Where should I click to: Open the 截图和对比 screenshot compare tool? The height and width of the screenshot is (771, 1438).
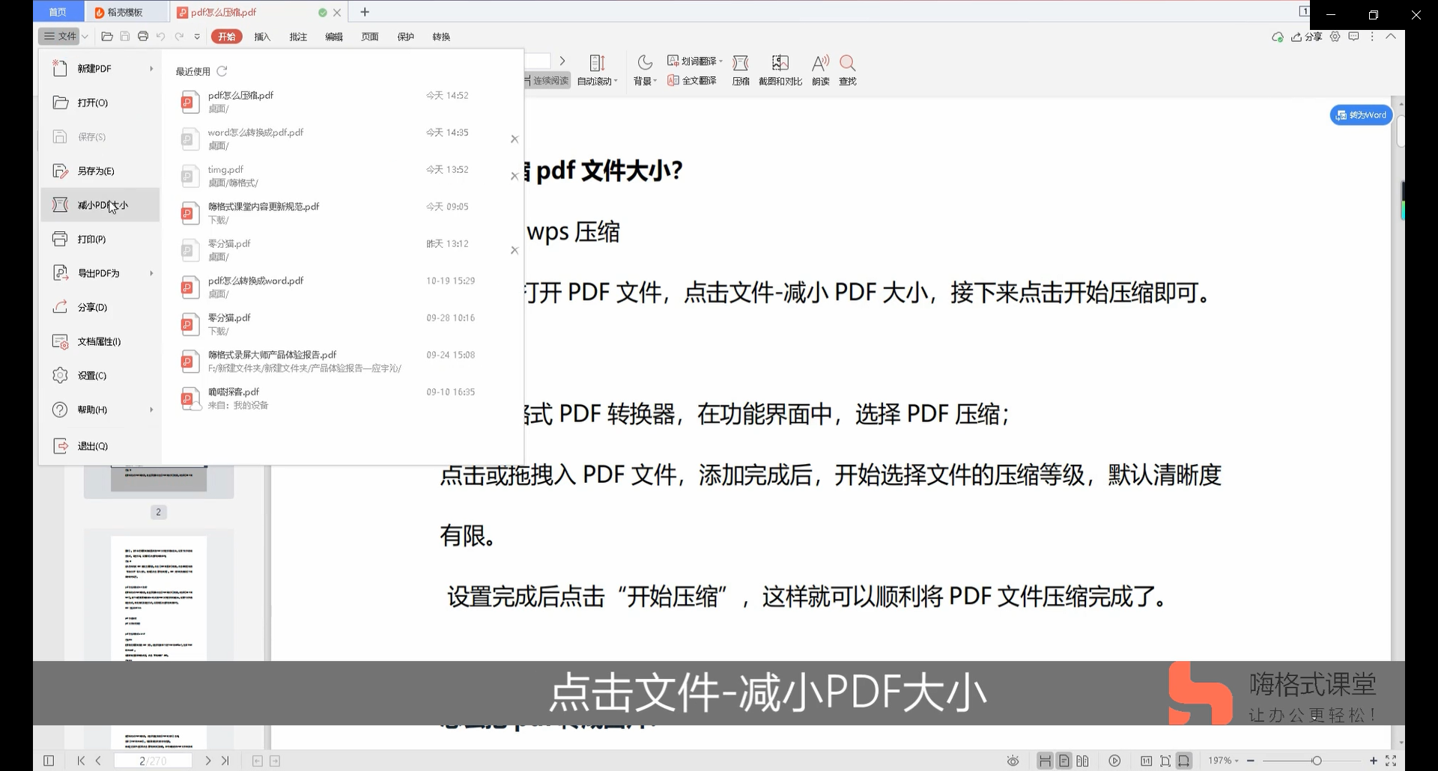point(780,70)
